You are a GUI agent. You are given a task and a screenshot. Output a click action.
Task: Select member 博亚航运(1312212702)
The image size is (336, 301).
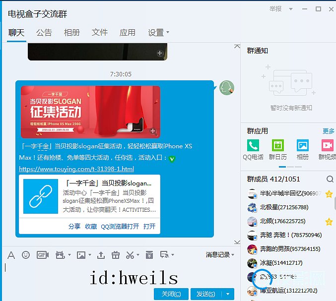point(289,291)
